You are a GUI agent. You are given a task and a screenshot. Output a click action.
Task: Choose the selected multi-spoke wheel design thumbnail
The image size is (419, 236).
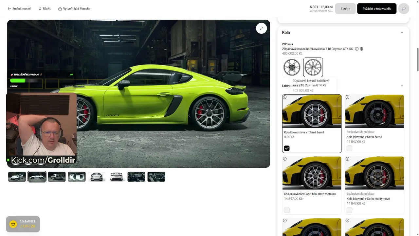pos(313,67)
